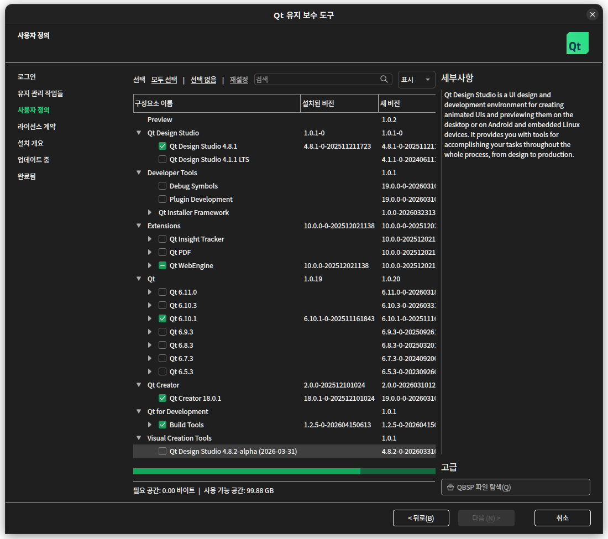The width and height of the screenshot is (608, 539).
Task: Sort by 설치된 버전 column header
Action: (340, 103)
